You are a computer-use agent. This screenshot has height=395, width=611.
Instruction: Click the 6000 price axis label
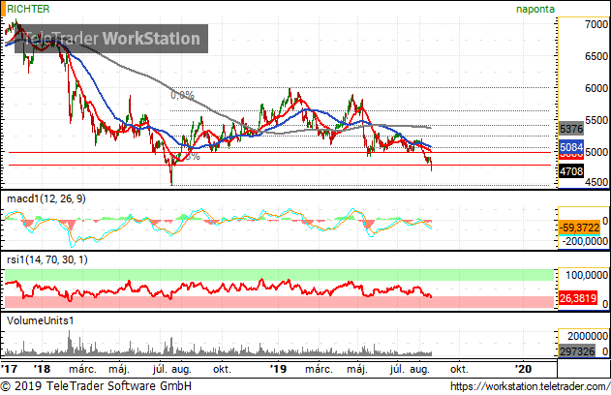596,88
